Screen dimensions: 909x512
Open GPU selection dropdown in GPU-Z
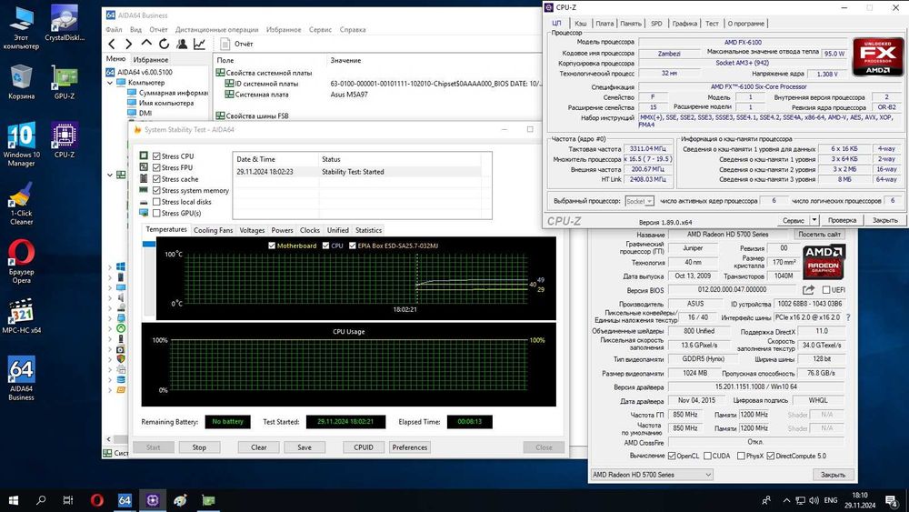652,475
